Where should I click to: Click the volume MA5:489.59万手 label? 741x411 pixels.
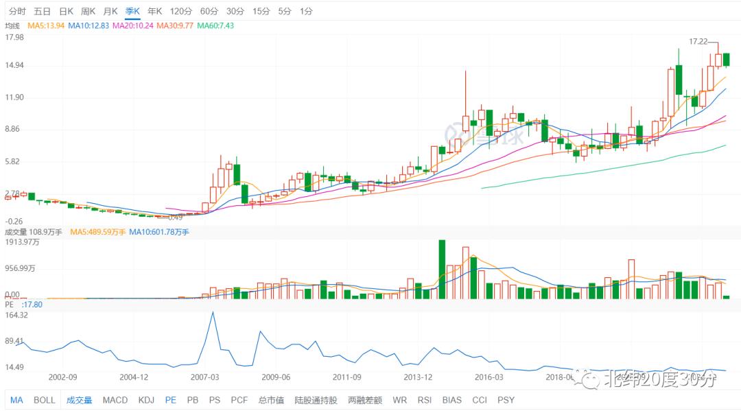98,232
